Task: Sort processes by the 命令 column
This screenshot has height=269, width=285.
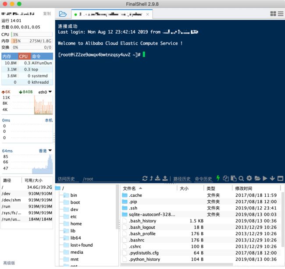Action: pyautogui.click(x=42, y=57)
